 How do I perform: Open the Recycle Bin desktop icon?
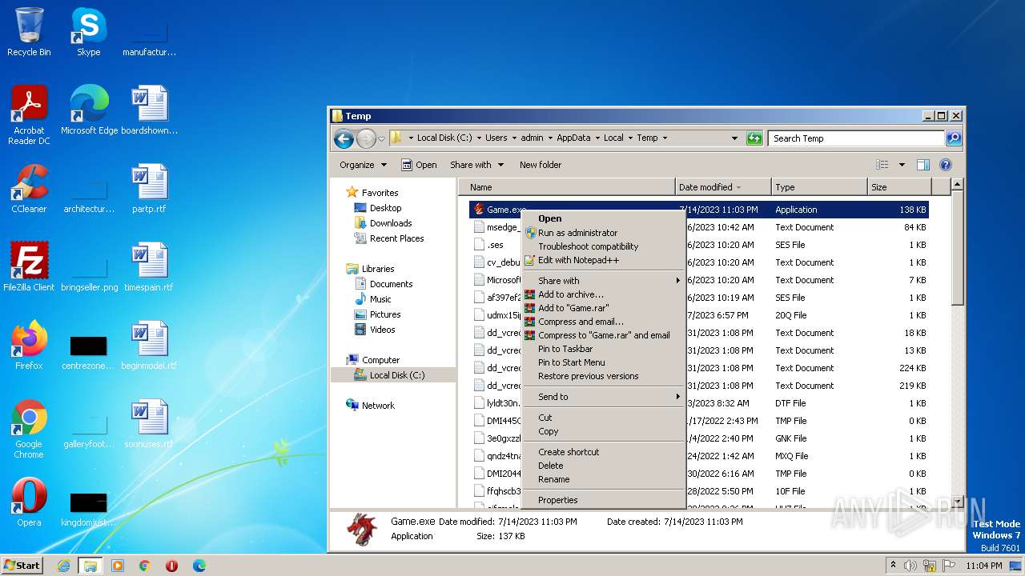point(29,32)
